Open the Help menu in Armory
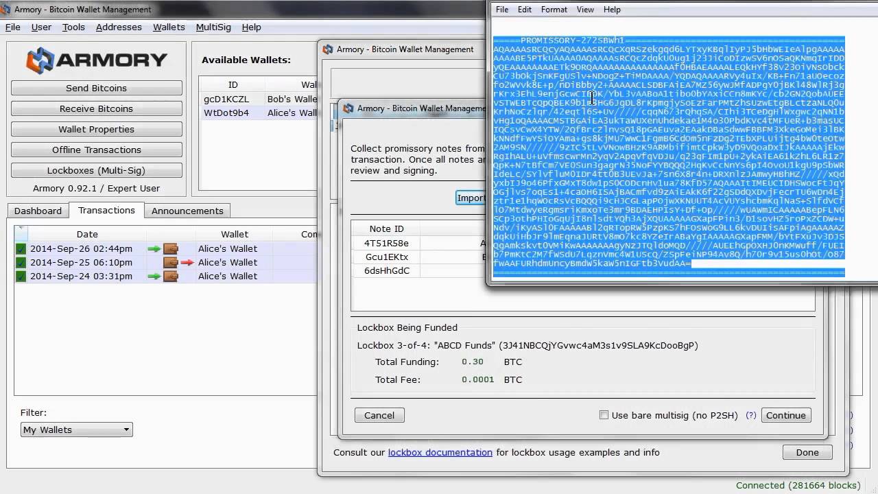Image resolution: width=878 pixels, height=494 pixels. coord(251,27)
